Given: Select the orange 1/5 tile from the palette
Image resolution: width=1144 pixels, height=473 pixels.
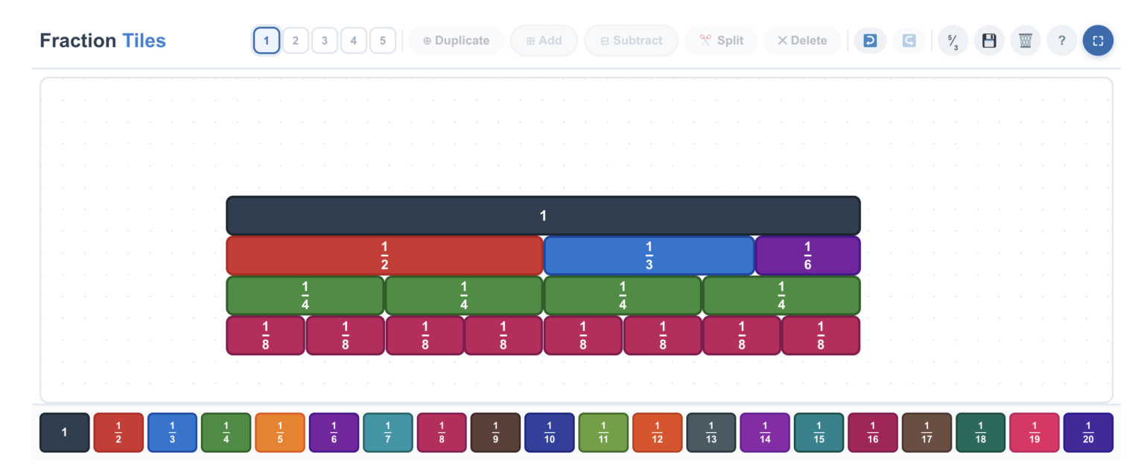Looking at the screenshot, I should (279, 432).
